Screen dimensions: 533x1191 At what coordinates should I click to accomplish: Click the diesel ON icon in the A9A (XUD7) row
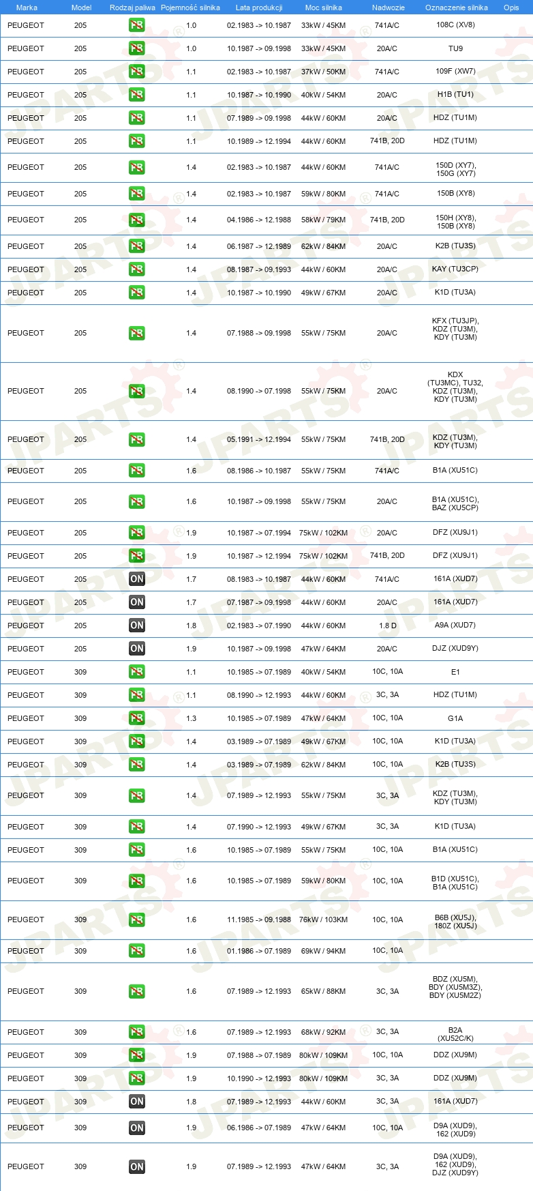(137, 626)
